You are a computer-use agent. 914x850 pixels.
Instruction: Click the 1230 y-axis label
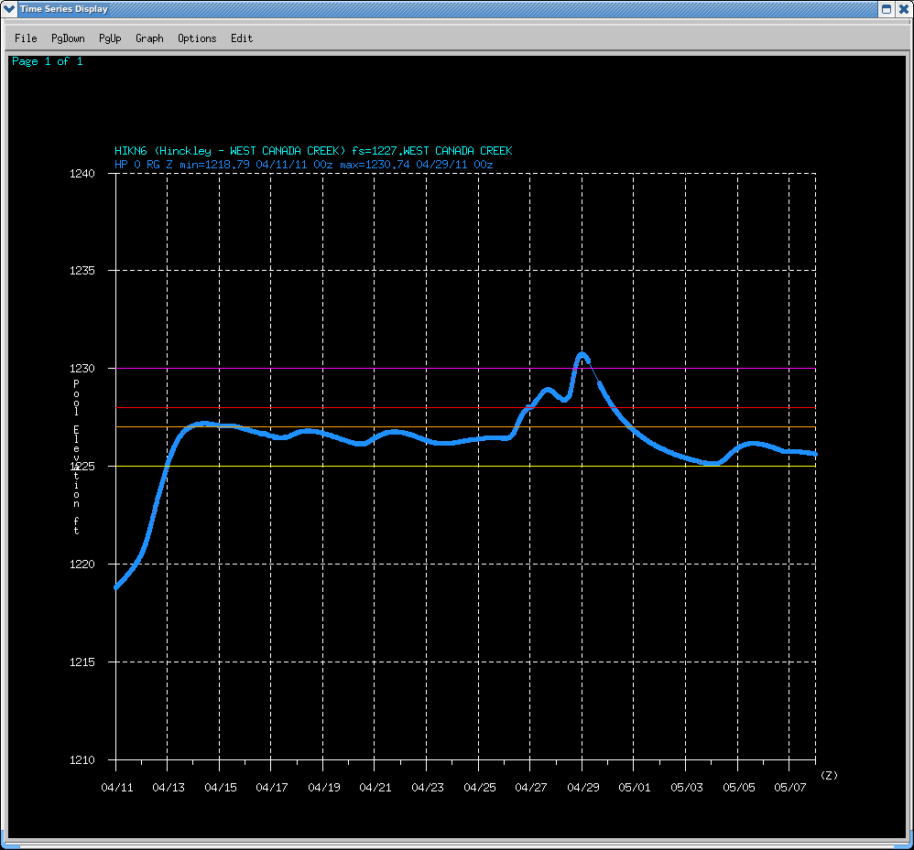pos(82,369)
